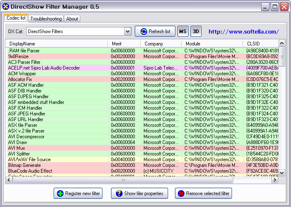Select the AVI Decompressor row
The width and height of the screenshot is (291, 207).
tap(142, 137)
